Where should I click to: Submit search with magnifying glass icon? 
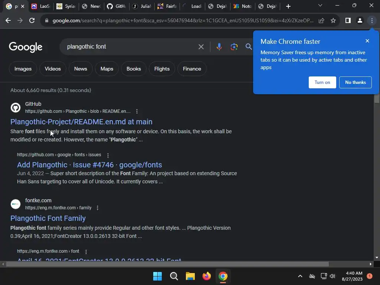248,46
